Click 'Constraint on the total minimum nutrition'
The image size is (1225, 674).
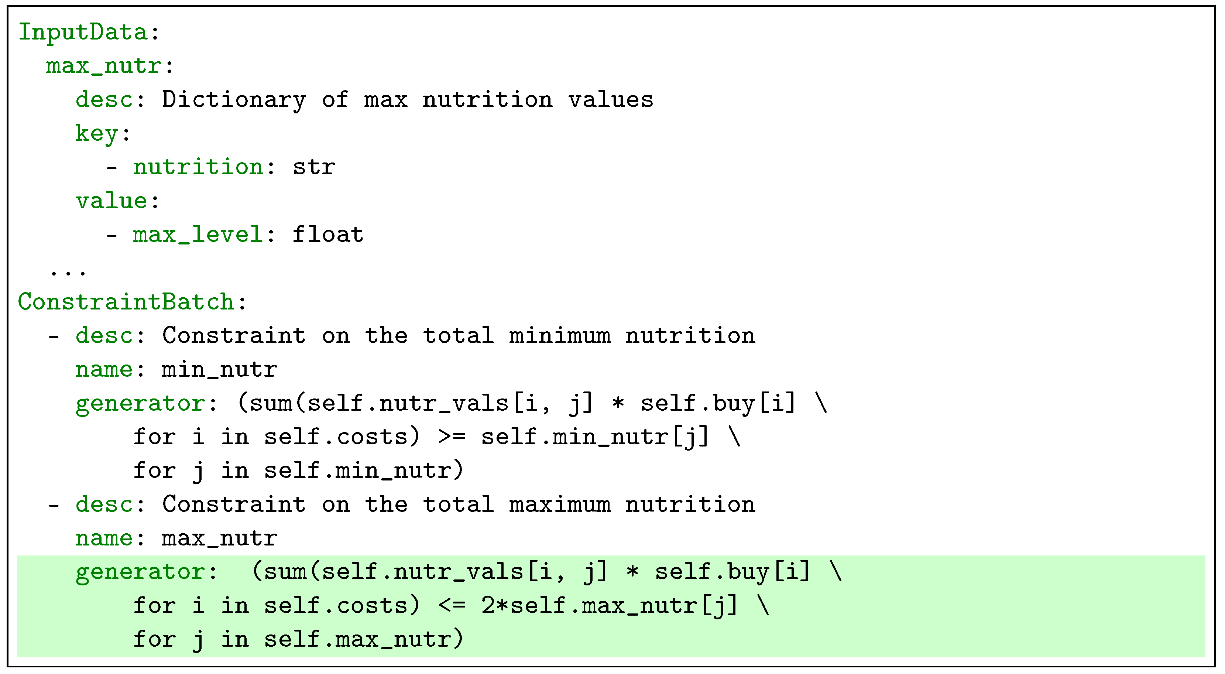tap(458, 336)
